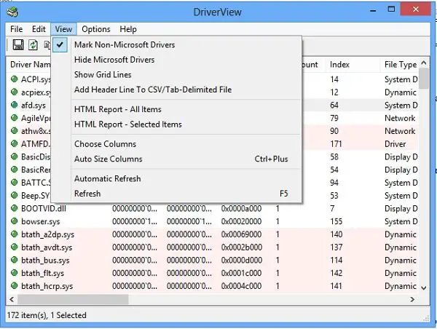Click the horizontal scrollbar right arrow

(x=412, y=299)
